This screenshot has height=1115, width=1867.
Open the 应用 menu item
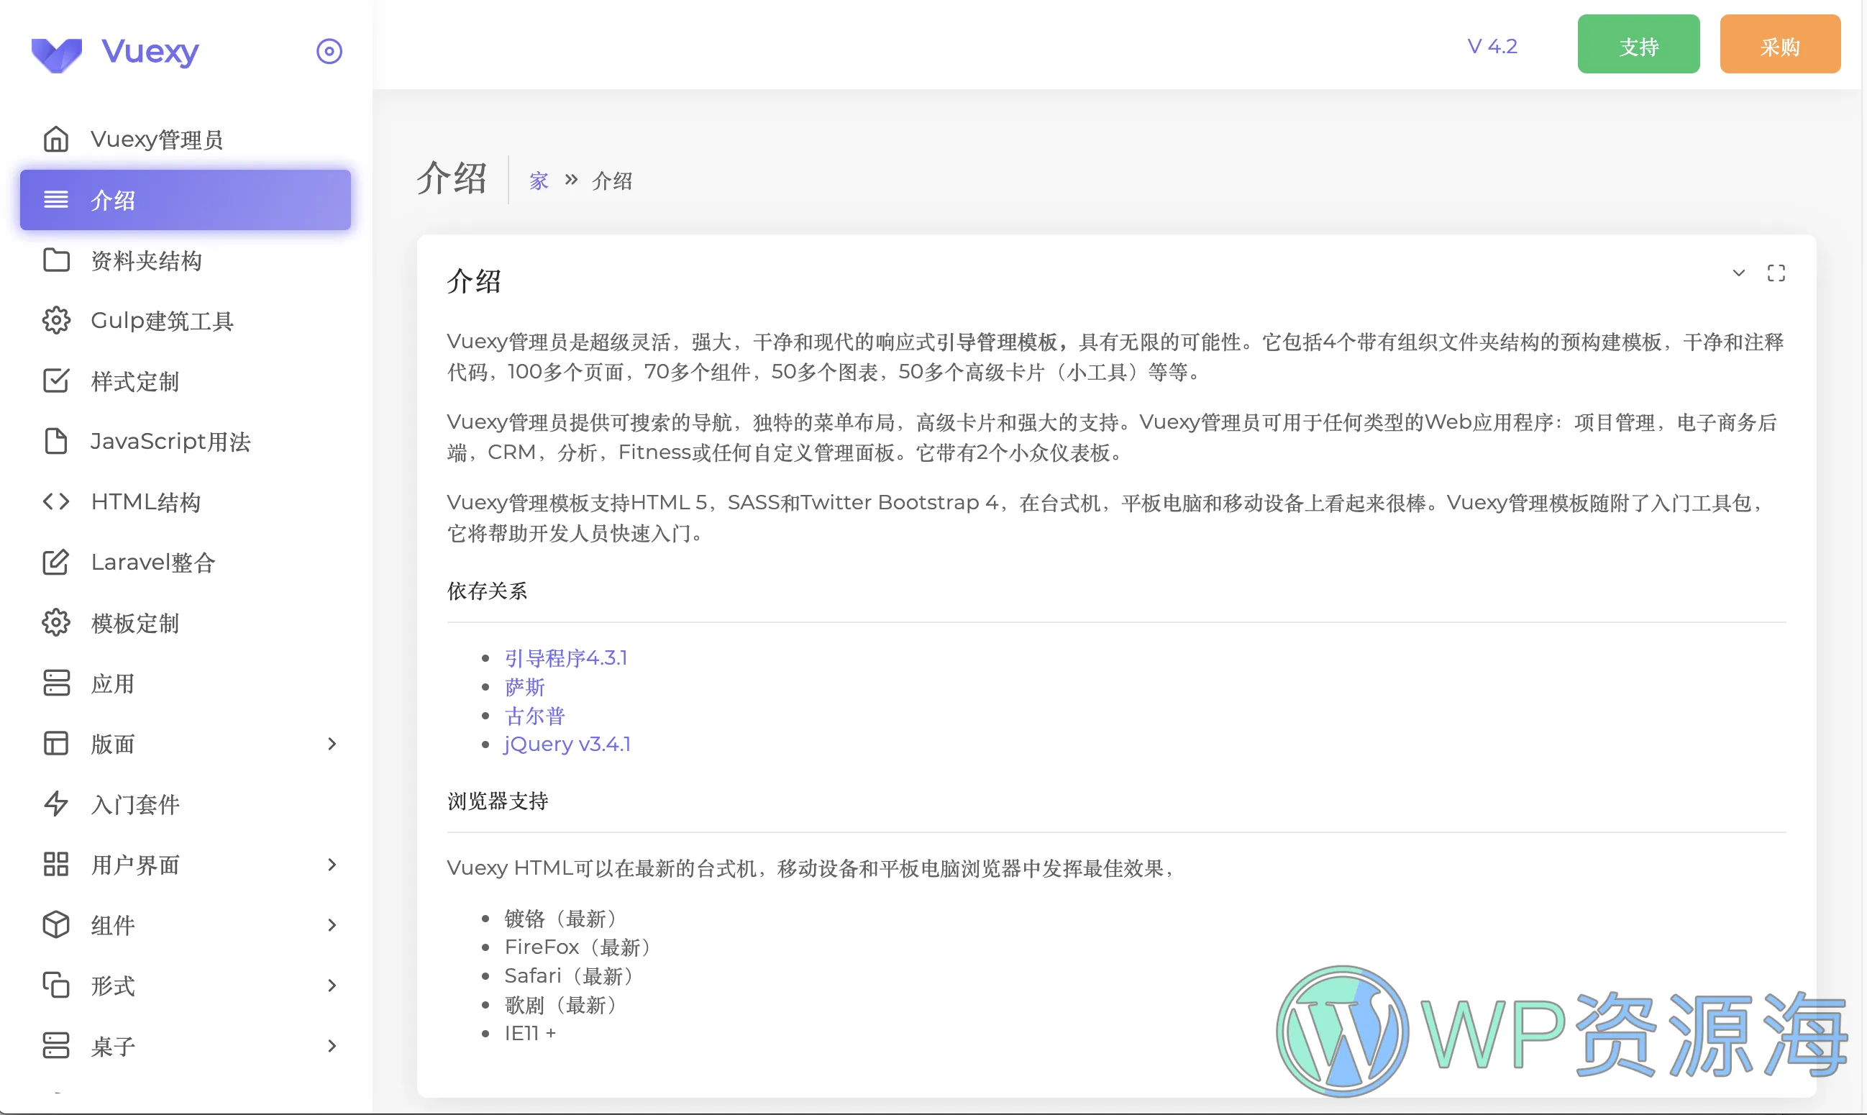186,683
